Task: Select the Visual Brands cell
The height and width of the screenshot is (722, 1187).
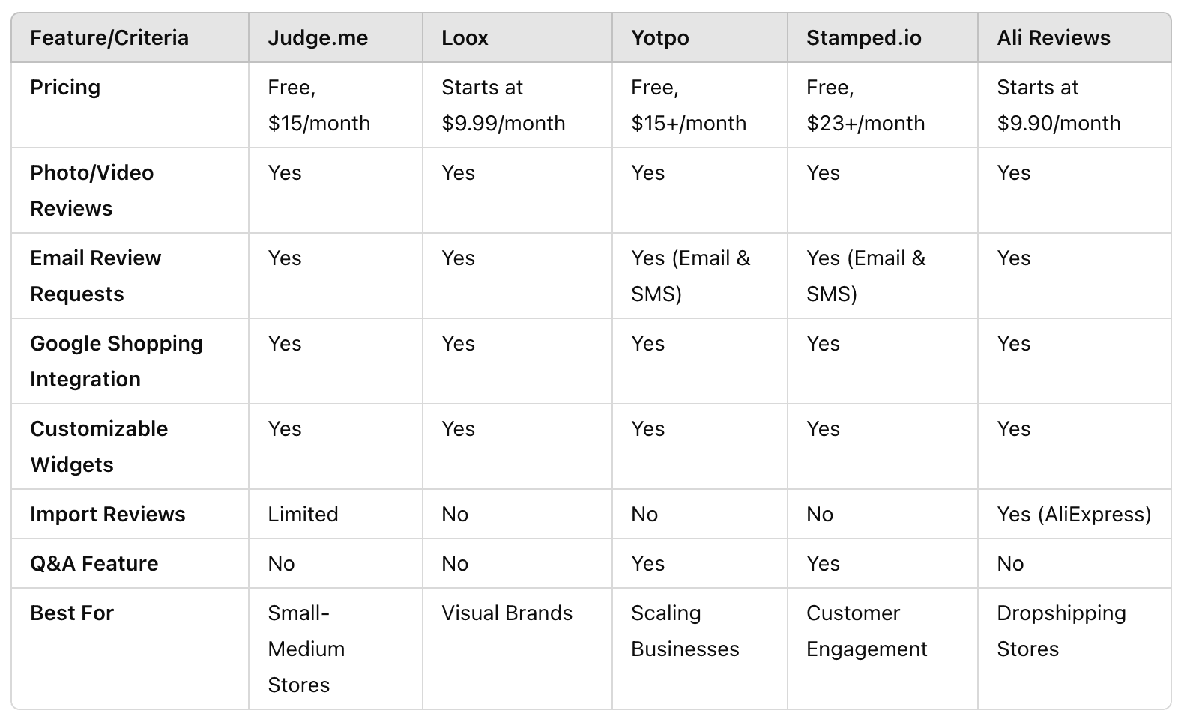Action: coord(507,613)
